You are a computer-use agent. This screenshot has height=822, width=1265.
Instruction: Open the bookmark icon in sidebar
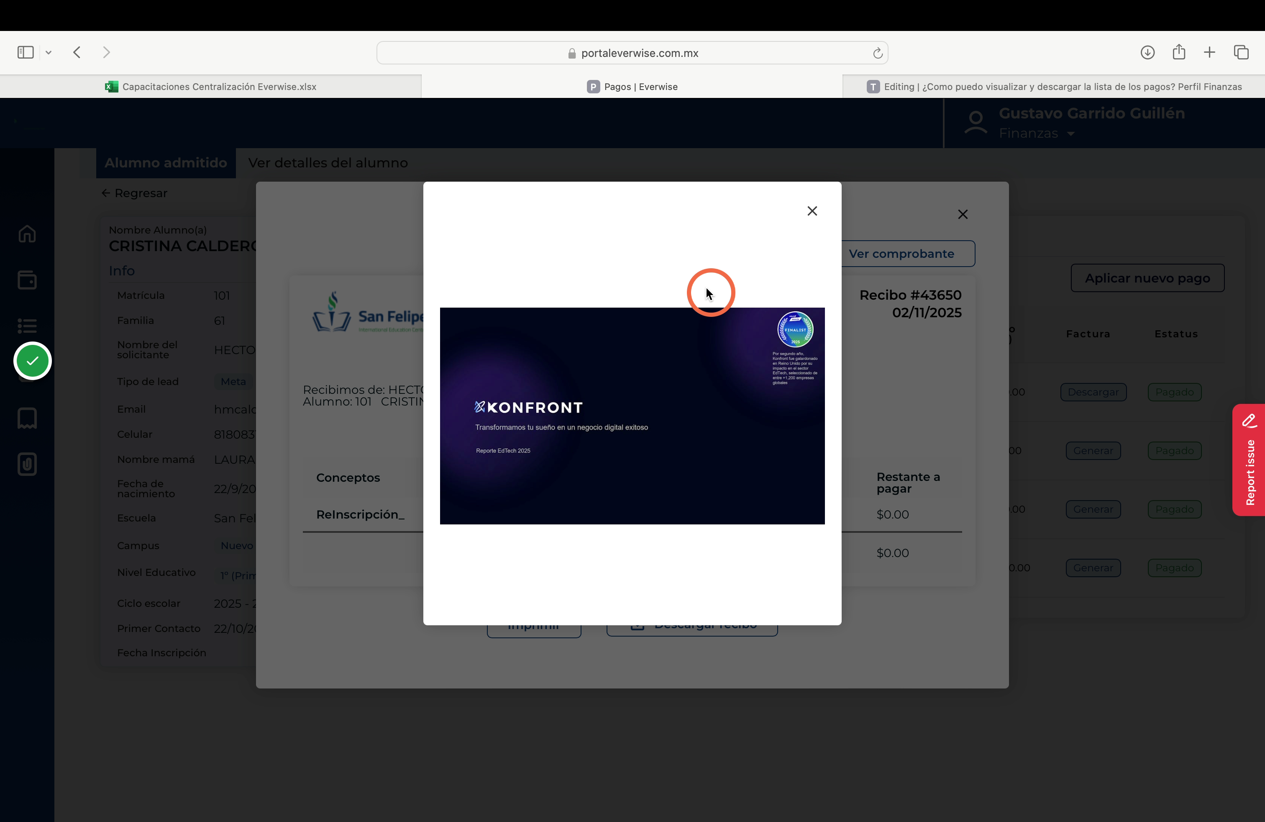click(27, 419)
